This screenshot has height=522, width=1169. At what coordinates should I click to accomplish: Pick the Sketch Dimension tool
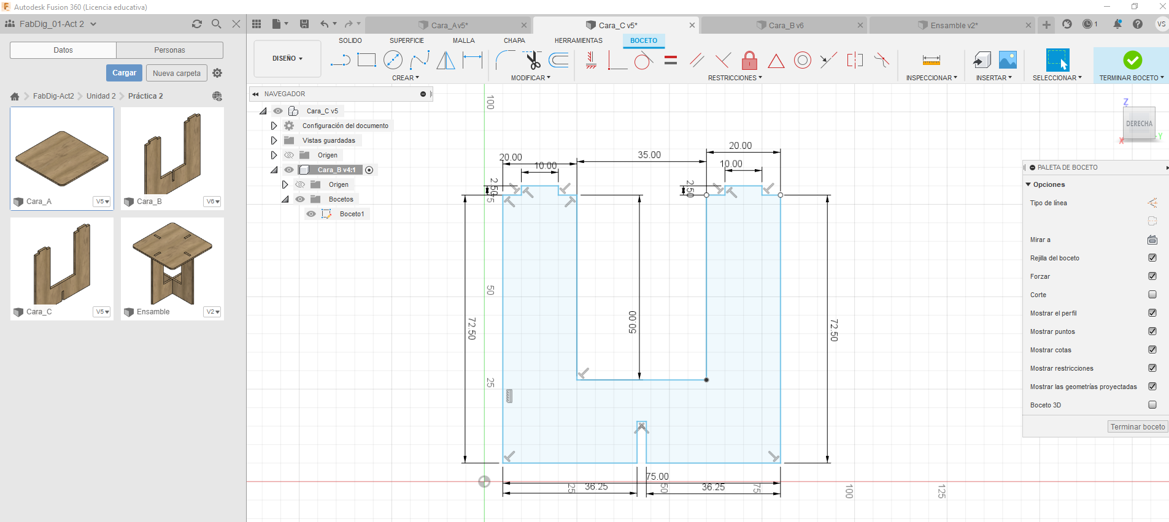pyautogui.click(x=473, y=60)
